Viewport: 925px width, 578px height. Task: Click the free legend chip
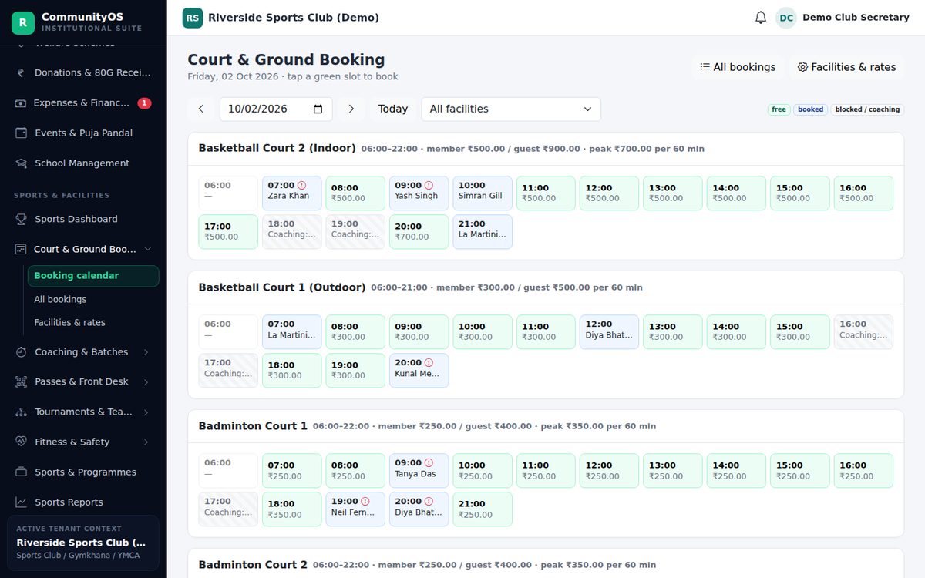tap(779, 109)
